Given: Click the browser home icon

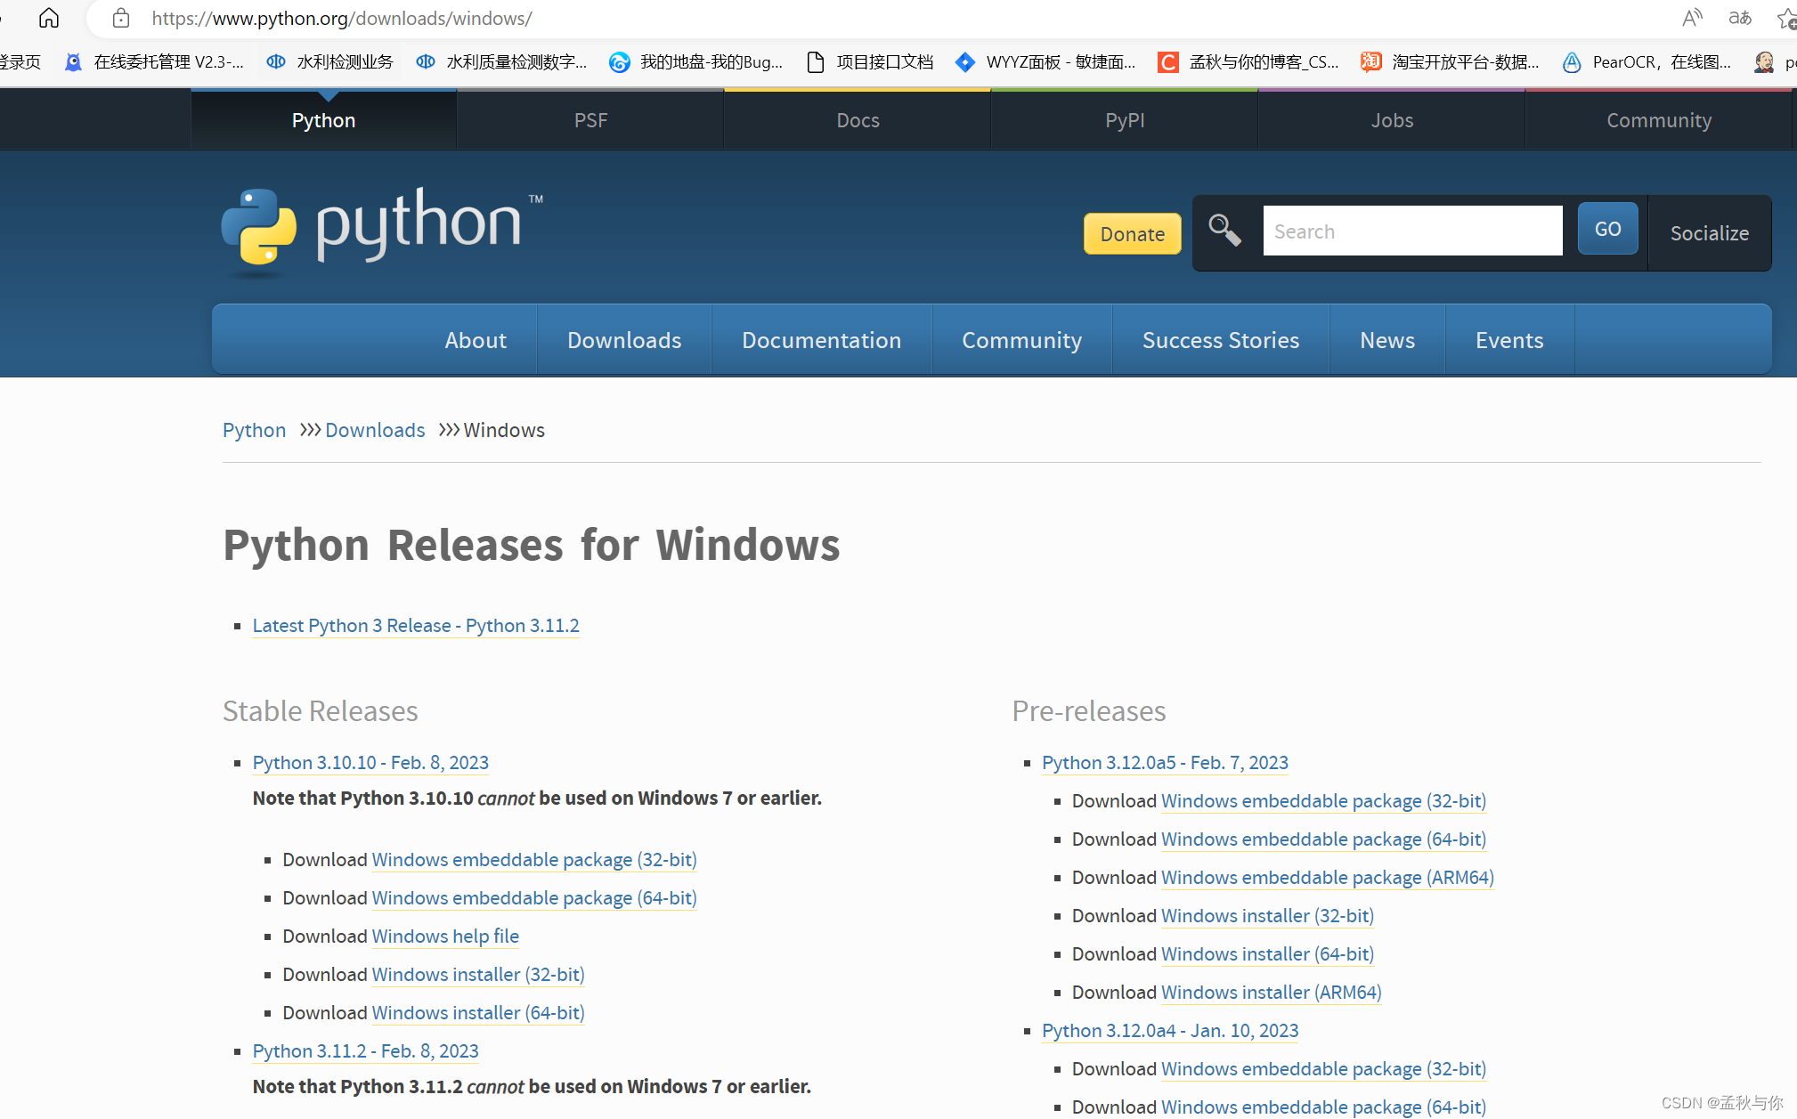Looking at the screenshot, I should 49,18.
